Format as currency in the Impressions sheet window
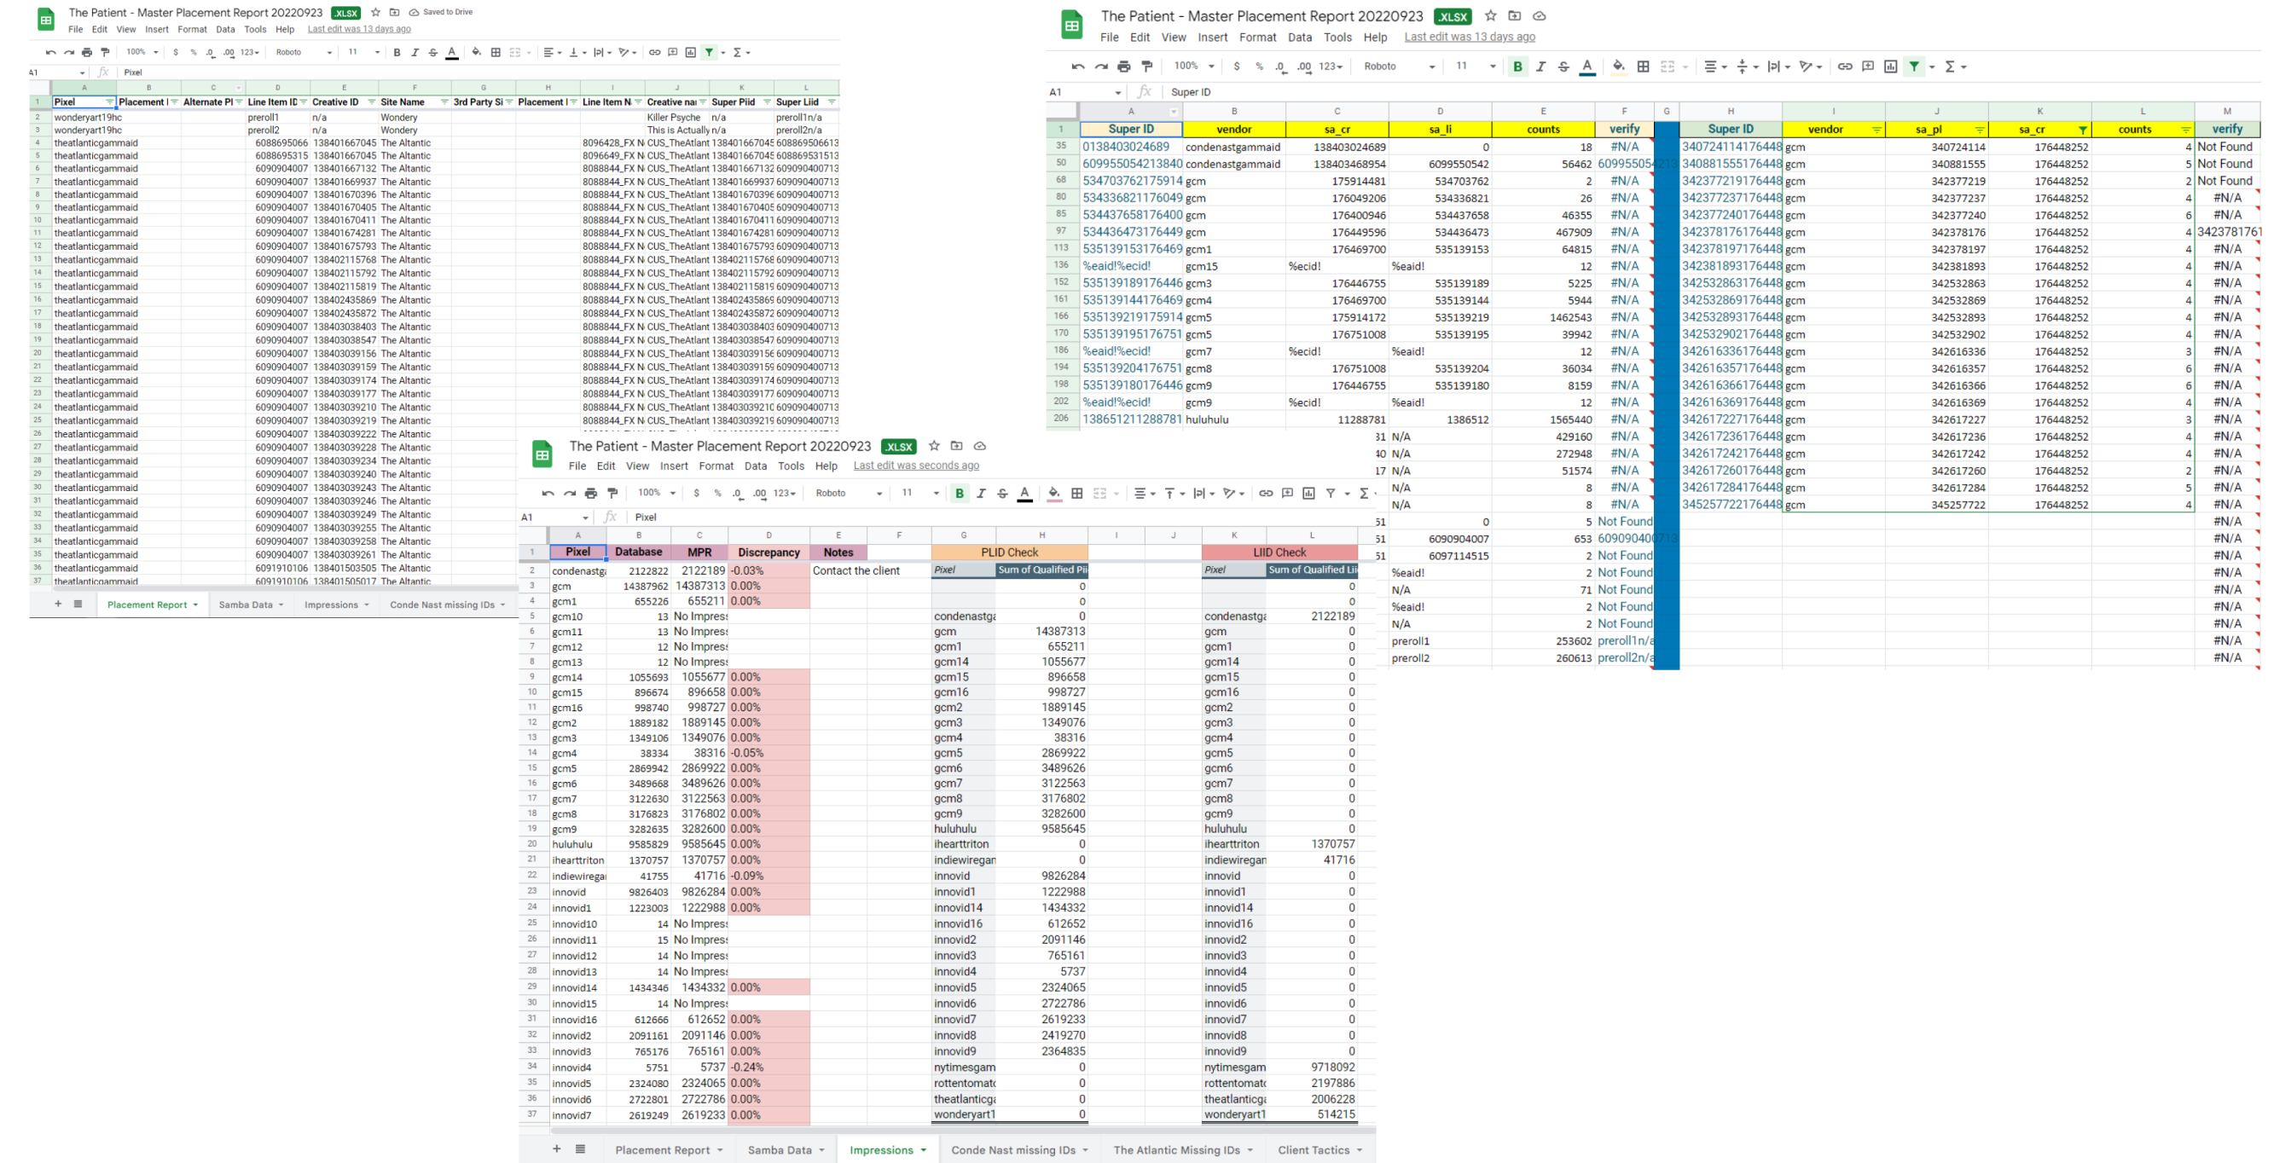The height and width of the screenshot is (1163, 2291). [x=696, y=494]
